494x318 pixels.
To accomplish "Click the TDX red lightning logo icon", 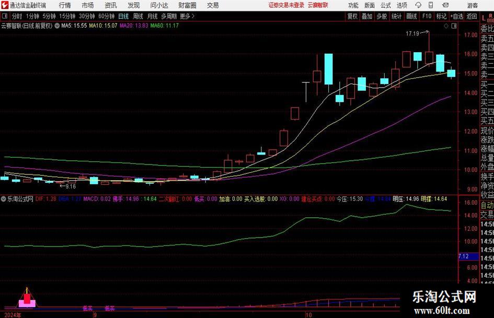I will (5, 5).
